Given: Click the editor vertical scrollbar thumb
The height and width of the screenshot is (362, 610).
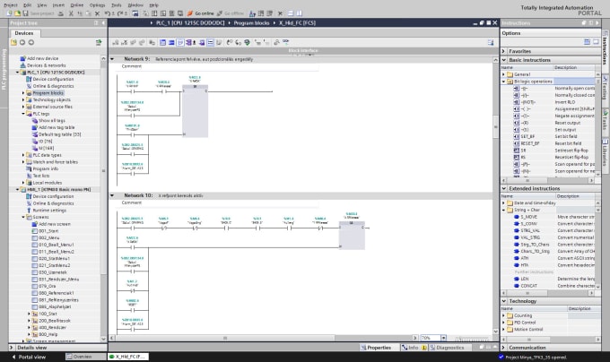Looking at the screenshot, I should click(495, 126).
